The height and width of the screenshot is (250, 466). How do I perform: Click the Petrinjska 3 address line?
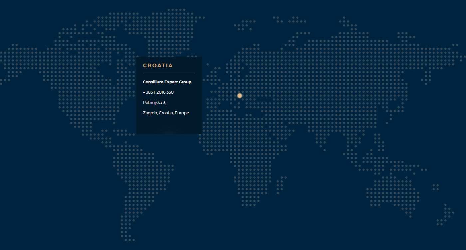154,103
